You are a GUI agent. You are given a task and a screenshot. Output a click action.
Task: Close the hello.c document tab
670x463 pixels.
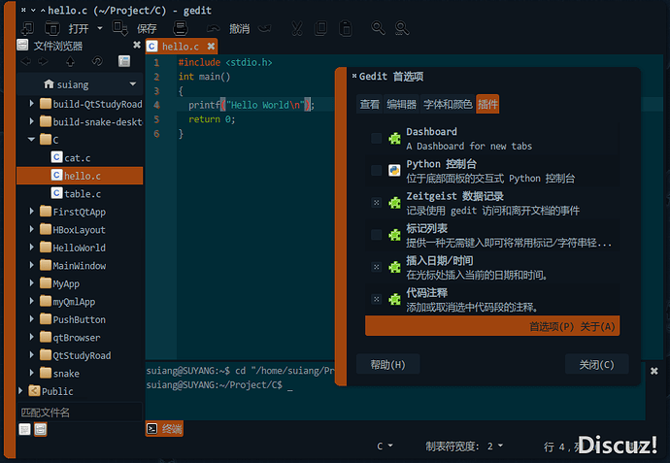pos(211,46)
